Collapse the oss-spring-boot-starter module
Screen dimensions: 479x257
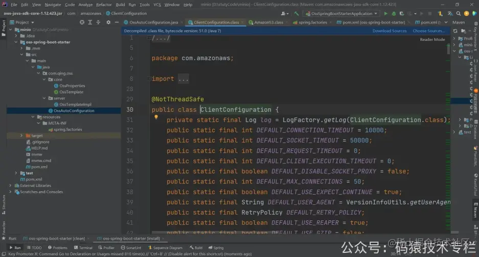16,42
